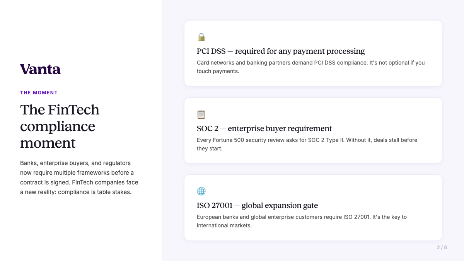Image resolution: width=464 pixels, height=261 pixels.
Task: Select the SOC 2 enterprise buyer heading
Action: point(264,128)
